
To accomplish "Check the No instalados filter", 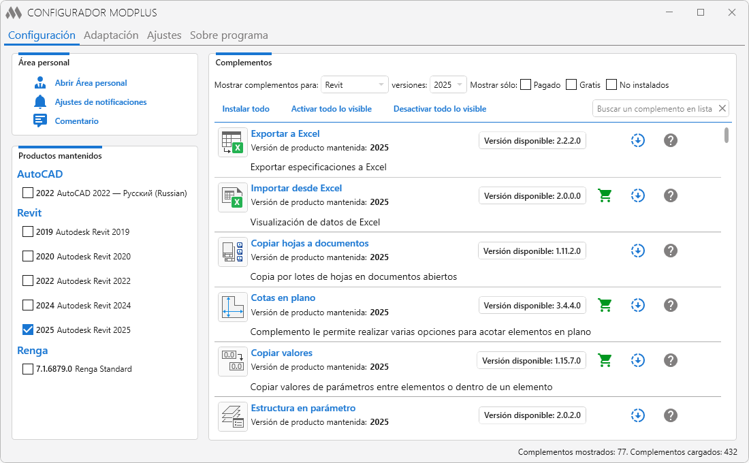I will pyautogui.click(x=611, y=84).
